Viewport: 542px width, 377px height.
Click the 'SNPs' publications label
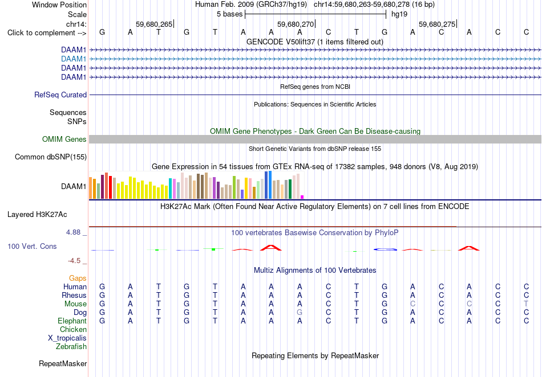77,121
